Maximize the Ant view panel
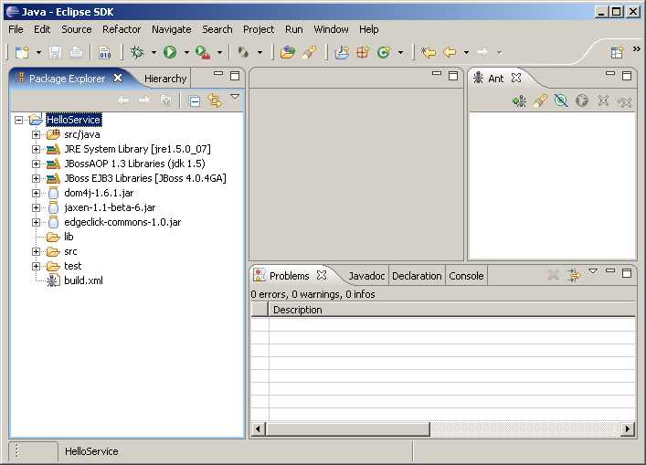 click(x=627, y=76)
